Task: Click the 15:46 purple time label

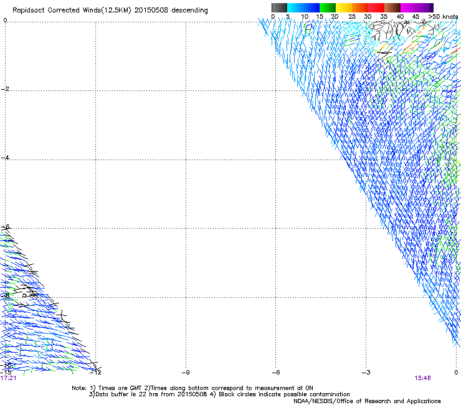Action: click(422, 378)
